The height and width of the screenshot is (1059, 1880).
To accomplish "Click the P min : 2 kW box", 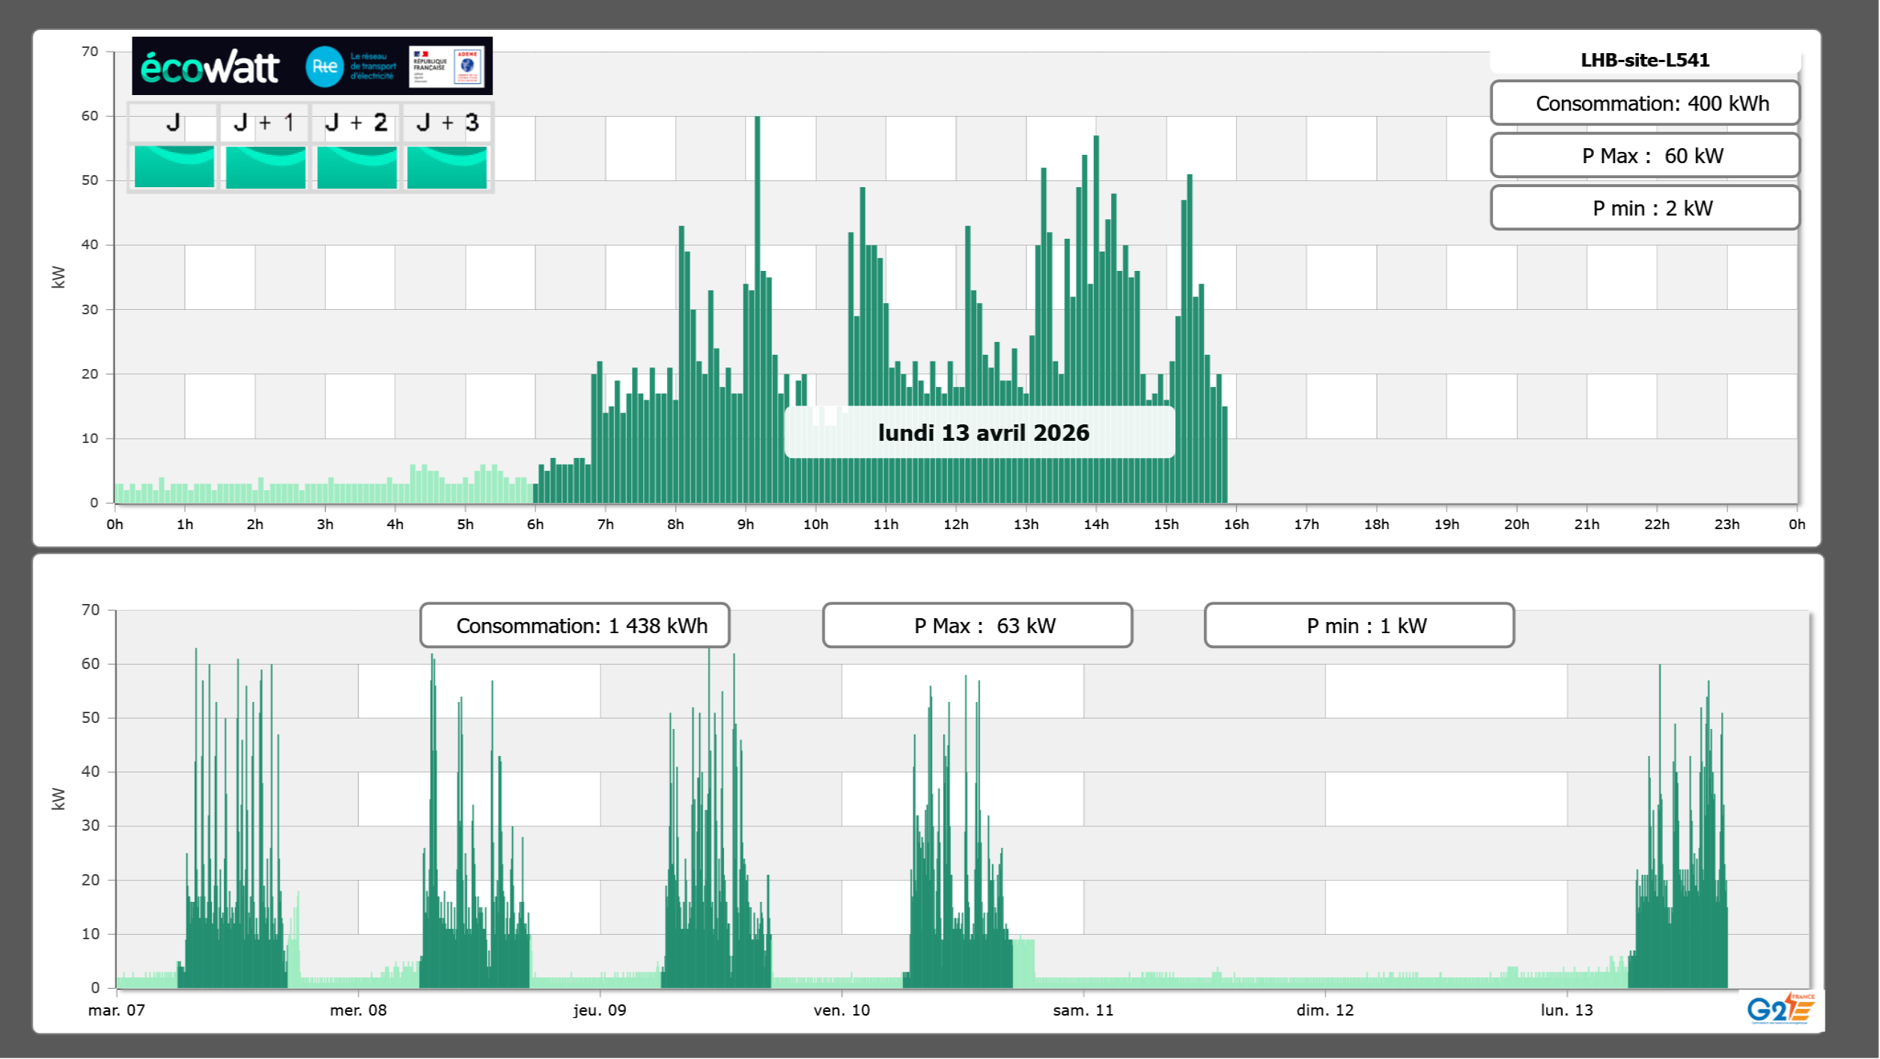I will (x=1644, y=208).
